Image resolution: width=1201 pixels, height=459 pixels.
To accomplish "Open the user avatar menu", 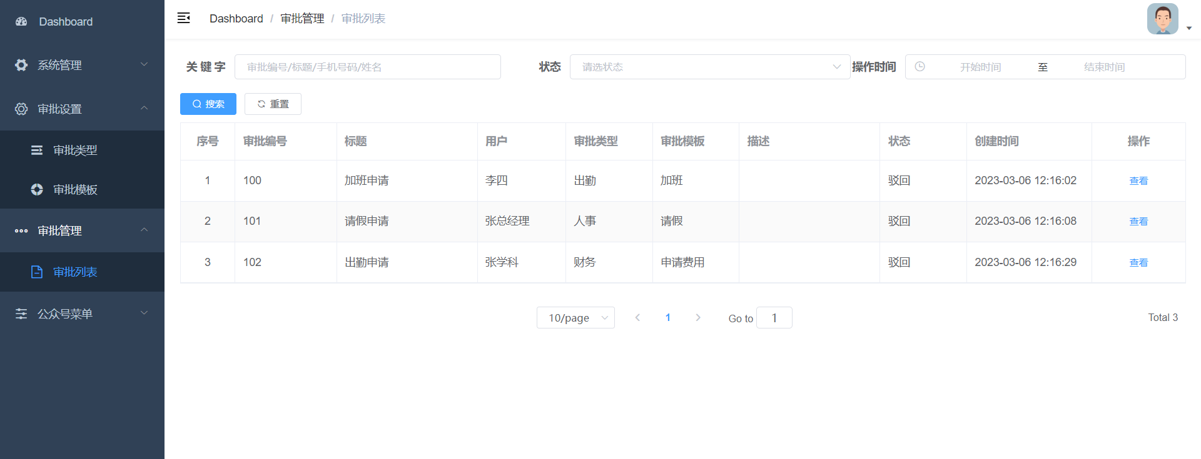I will [x=1163, y=19].
